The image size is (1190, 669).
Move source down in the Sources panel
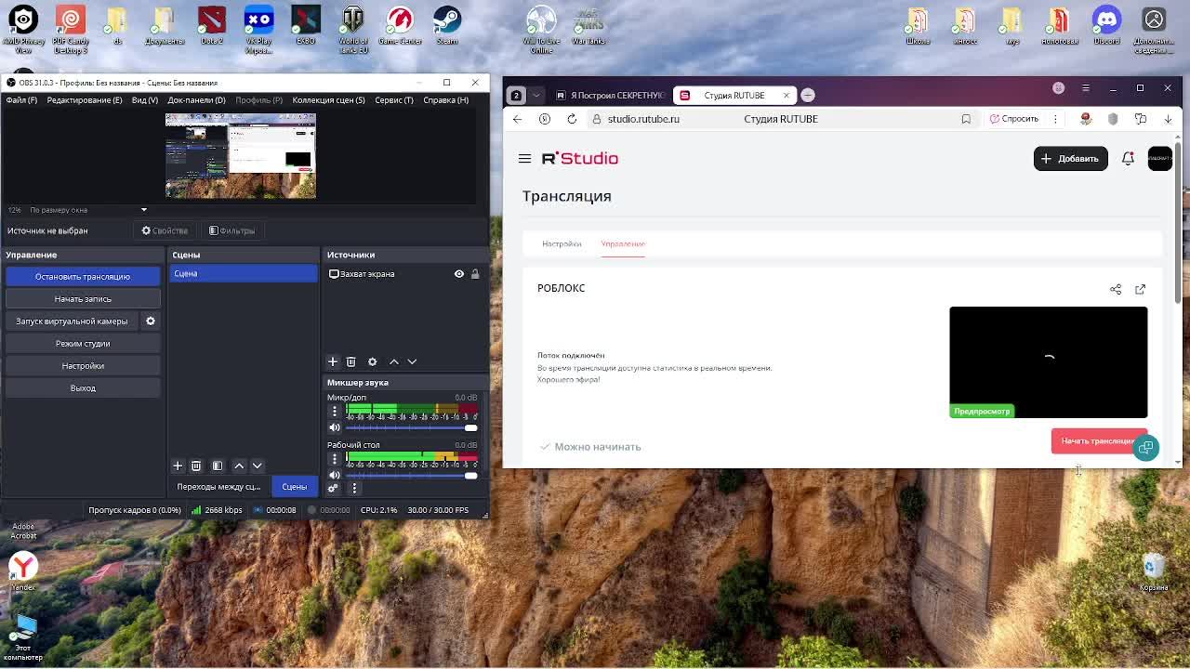pyautogui.click(x=412, y=361)
